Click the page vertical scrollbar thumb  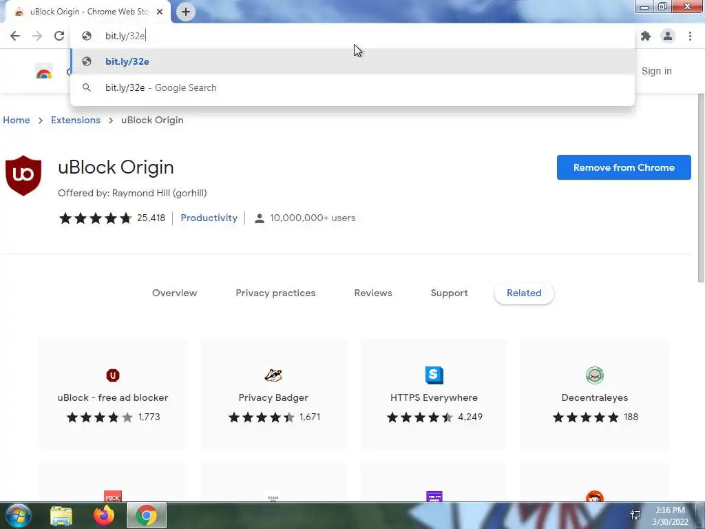[701, 188]
